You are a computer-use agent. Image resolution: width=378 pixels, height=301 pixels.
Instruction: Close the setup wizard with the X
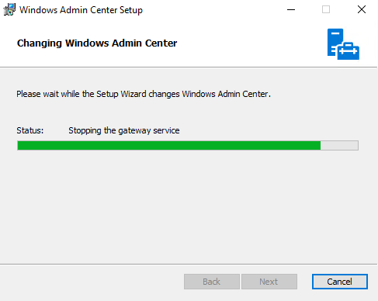[362, 10]
